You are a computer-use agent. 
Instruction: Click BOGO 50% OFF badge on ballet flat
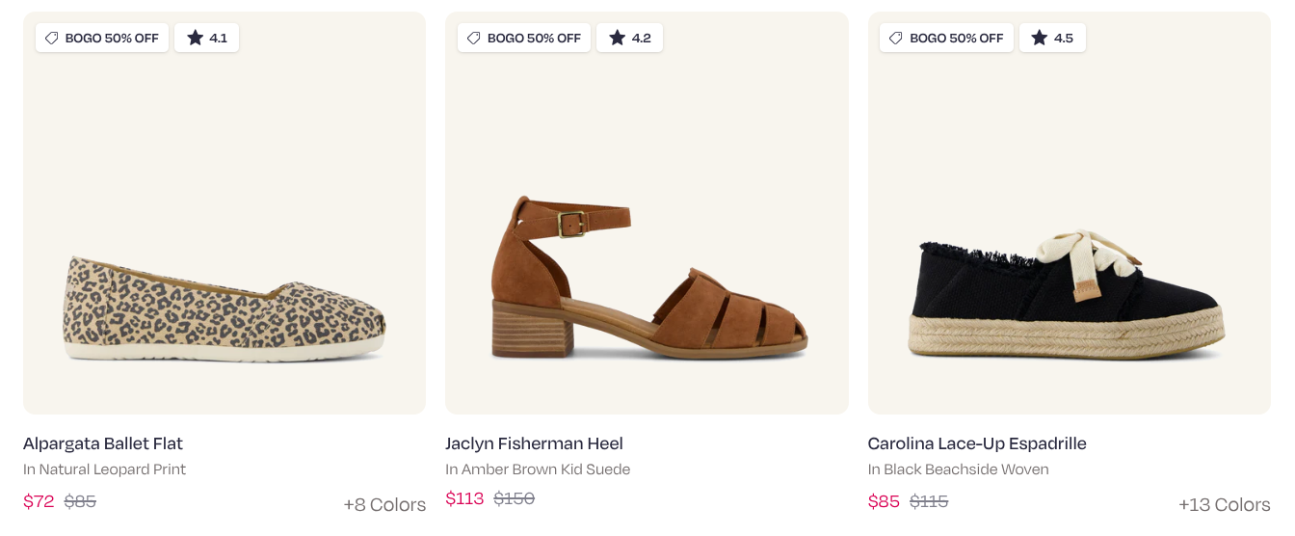tap(102, 38)
